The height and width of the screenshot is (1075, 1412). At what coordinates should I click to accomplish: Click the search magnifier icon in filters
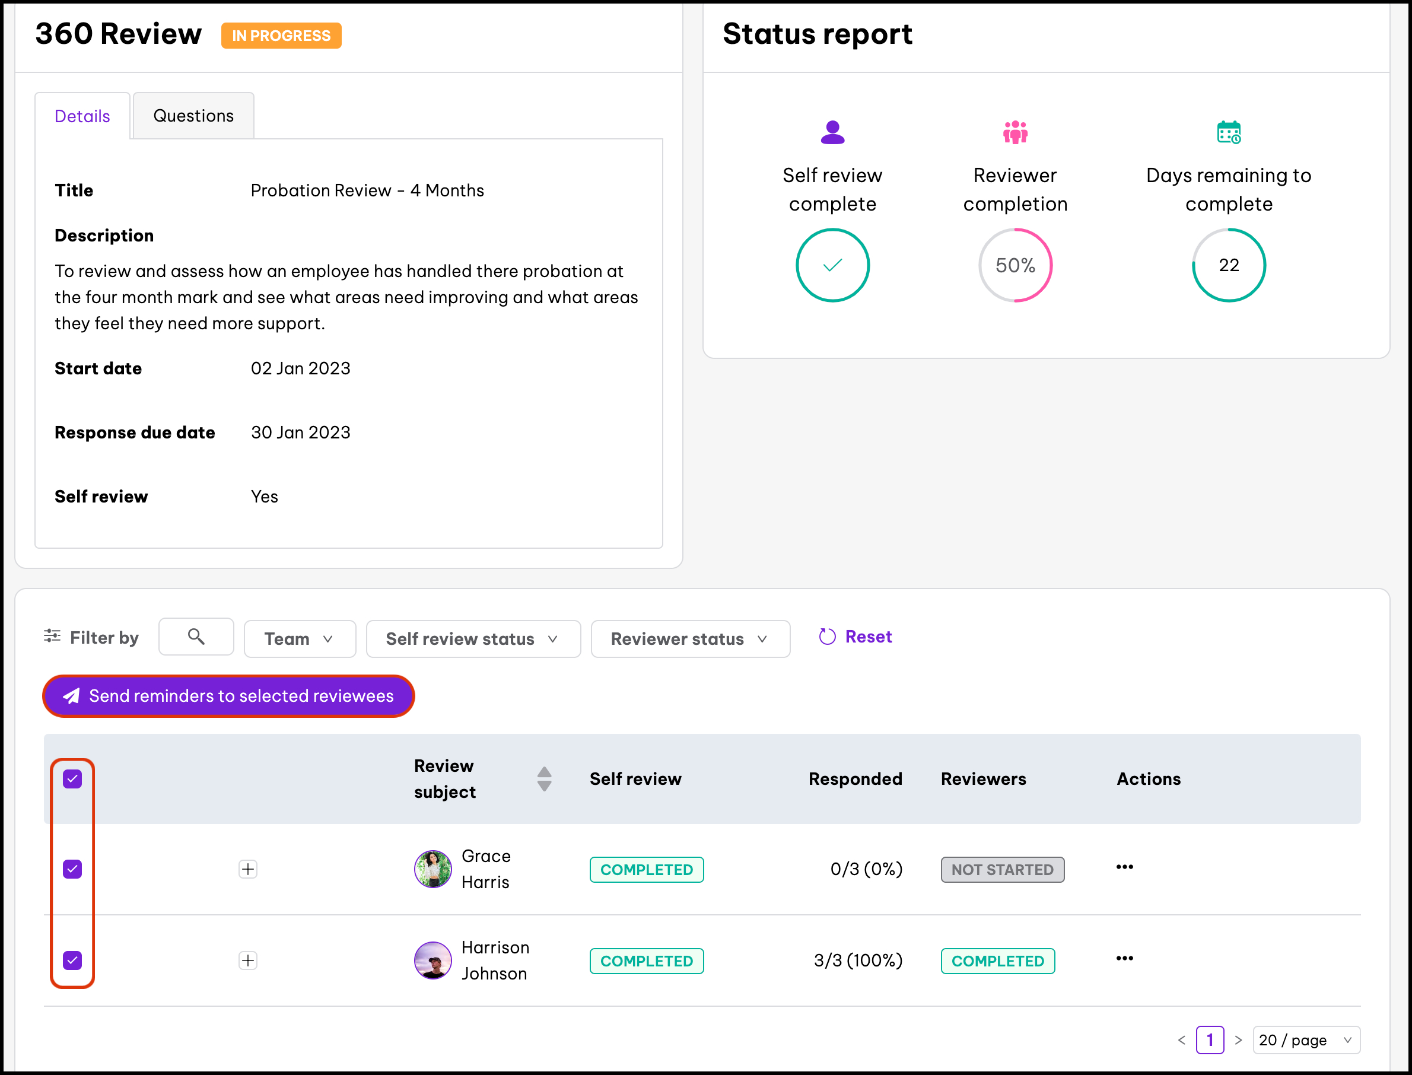196,636
